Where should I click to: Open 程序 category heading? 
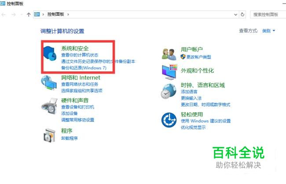(x=67, y=131)
